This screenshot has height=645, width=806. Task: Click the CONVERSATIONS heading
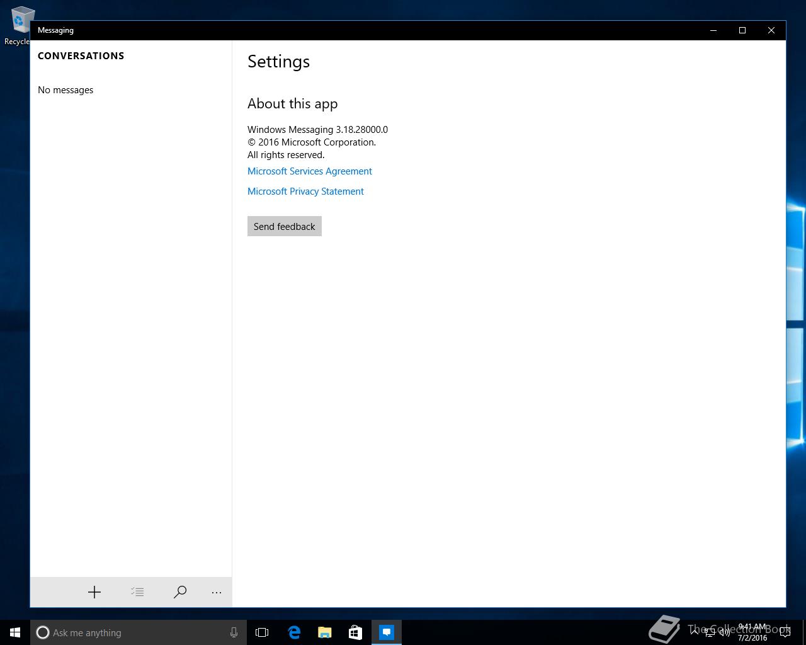(x=81, y=56)
